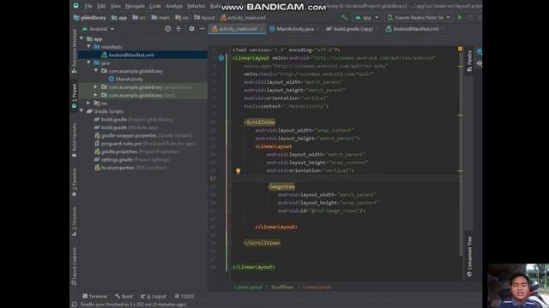The height and width of the screenshot is (308, 549).
Task: Open the Component Tree panel
Action: [x=469, y=257]
